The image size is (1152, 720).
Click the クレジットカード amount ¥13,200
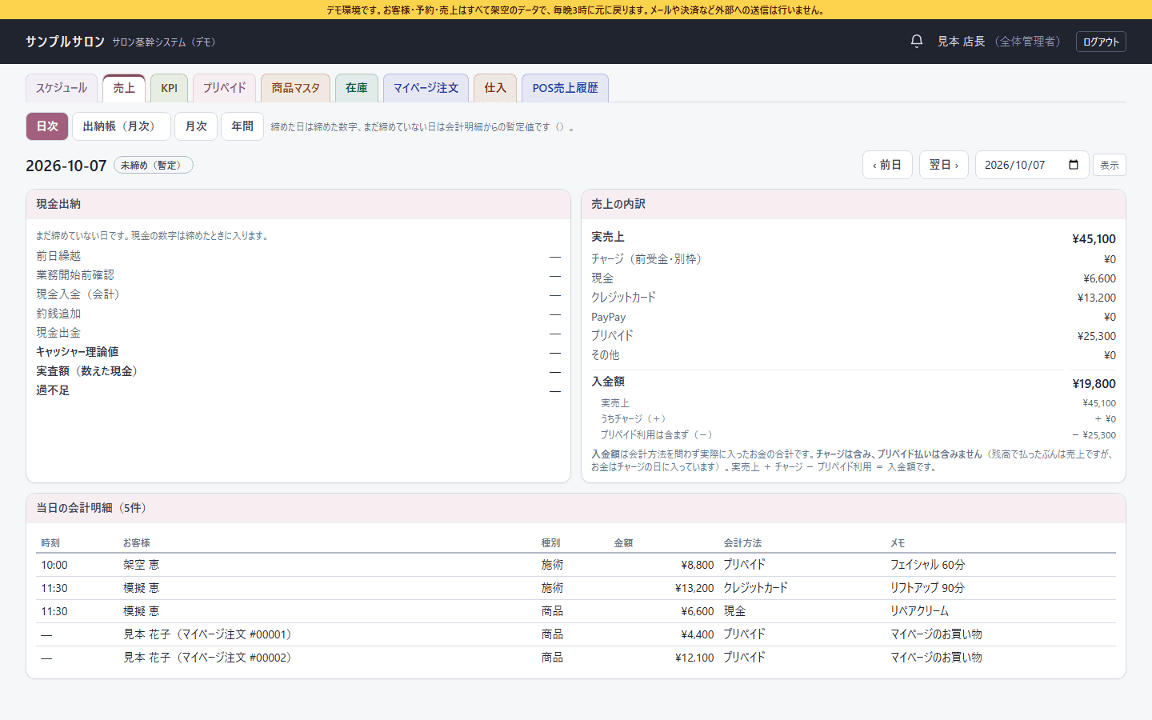coord(1097,298)
